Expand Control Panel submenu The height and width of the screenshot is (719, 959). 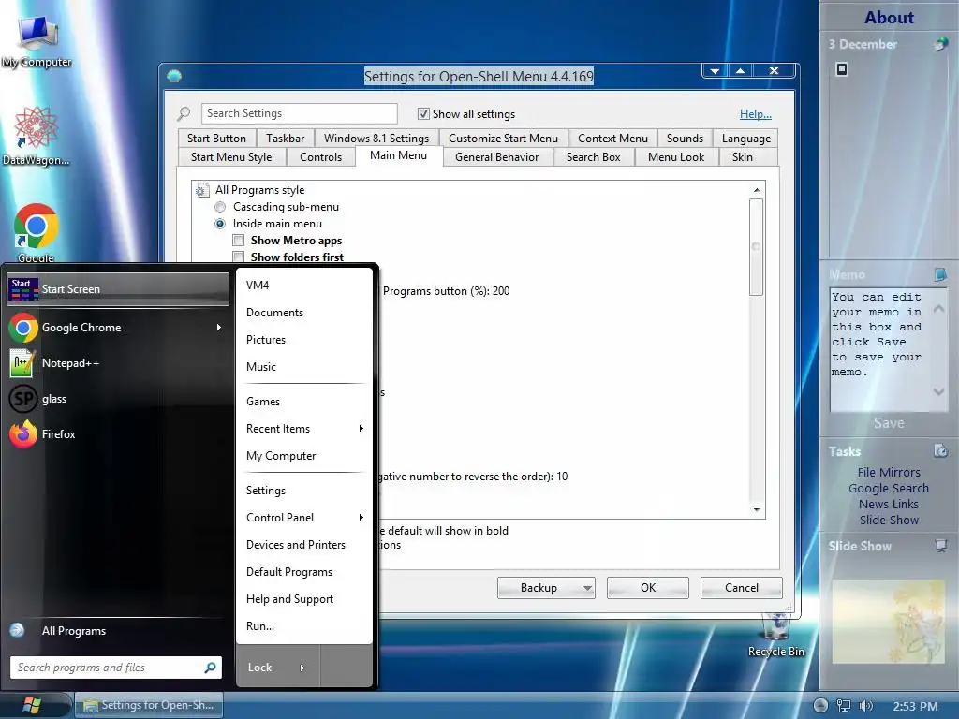pyautogui.click(x=361, y=517)
